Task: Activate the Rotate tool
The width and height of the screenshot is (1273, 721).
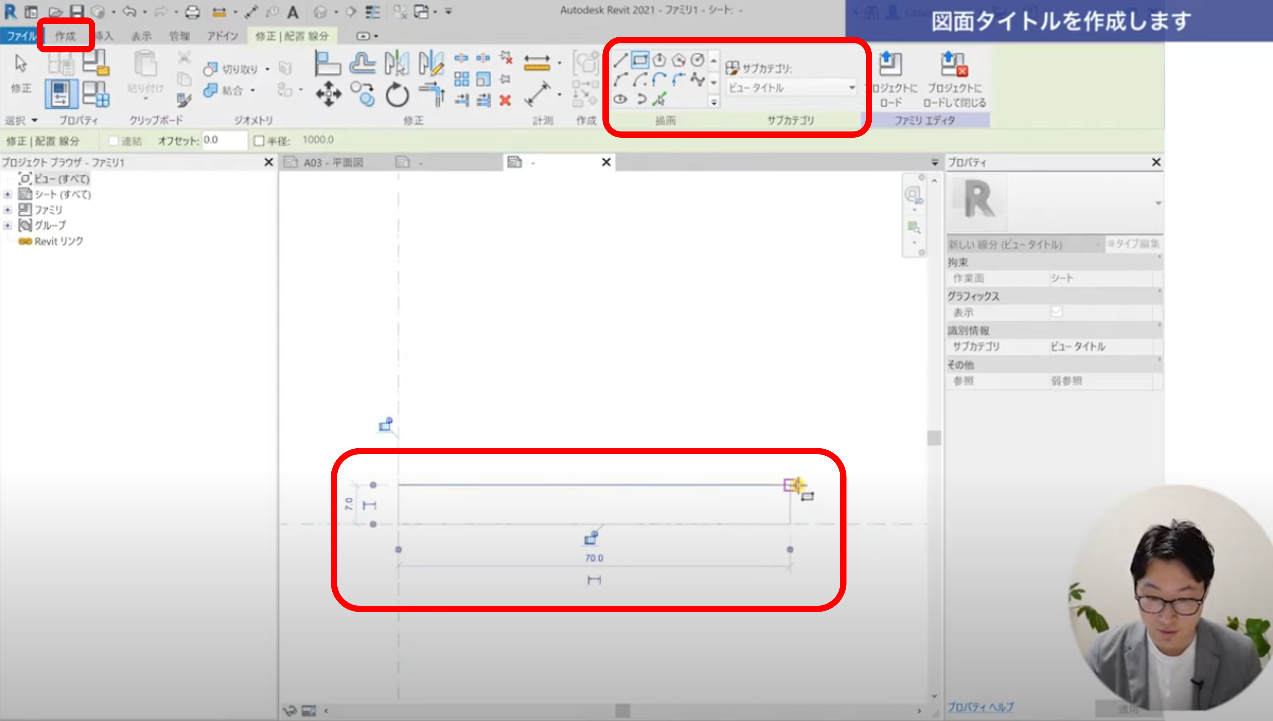Action: (x=397, y=94)
